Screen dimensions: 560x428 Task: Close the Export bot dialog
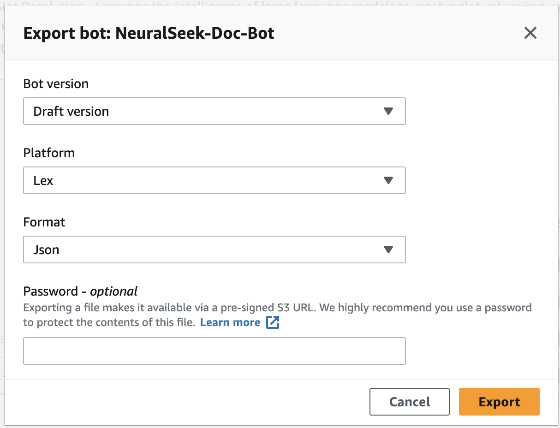[x=530, y=33]
